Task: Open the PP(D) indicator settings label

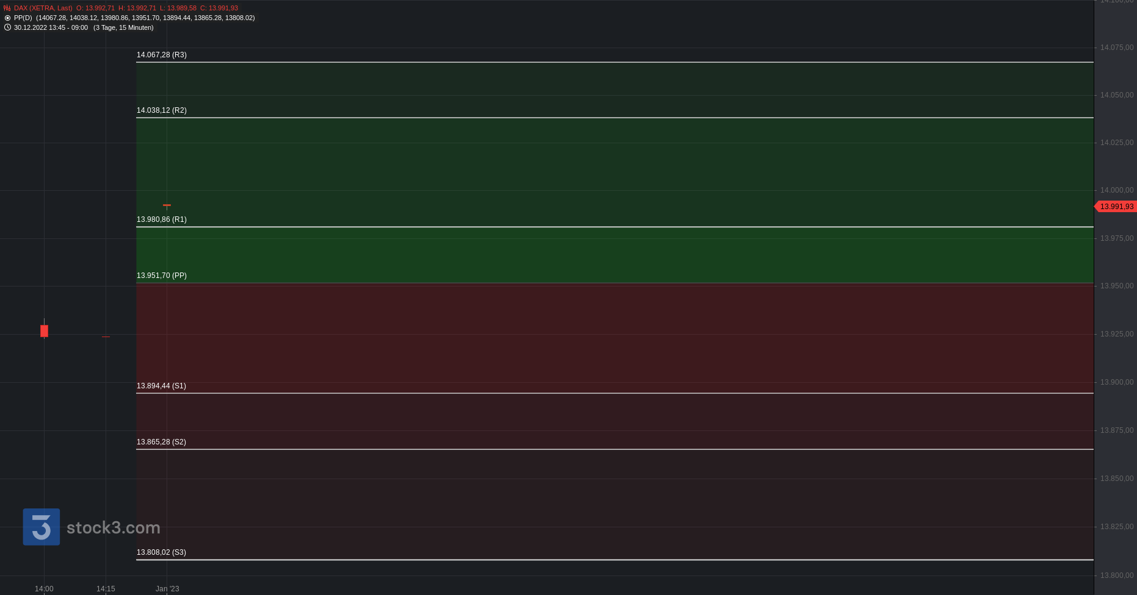Action: click(x=23, y=18)
